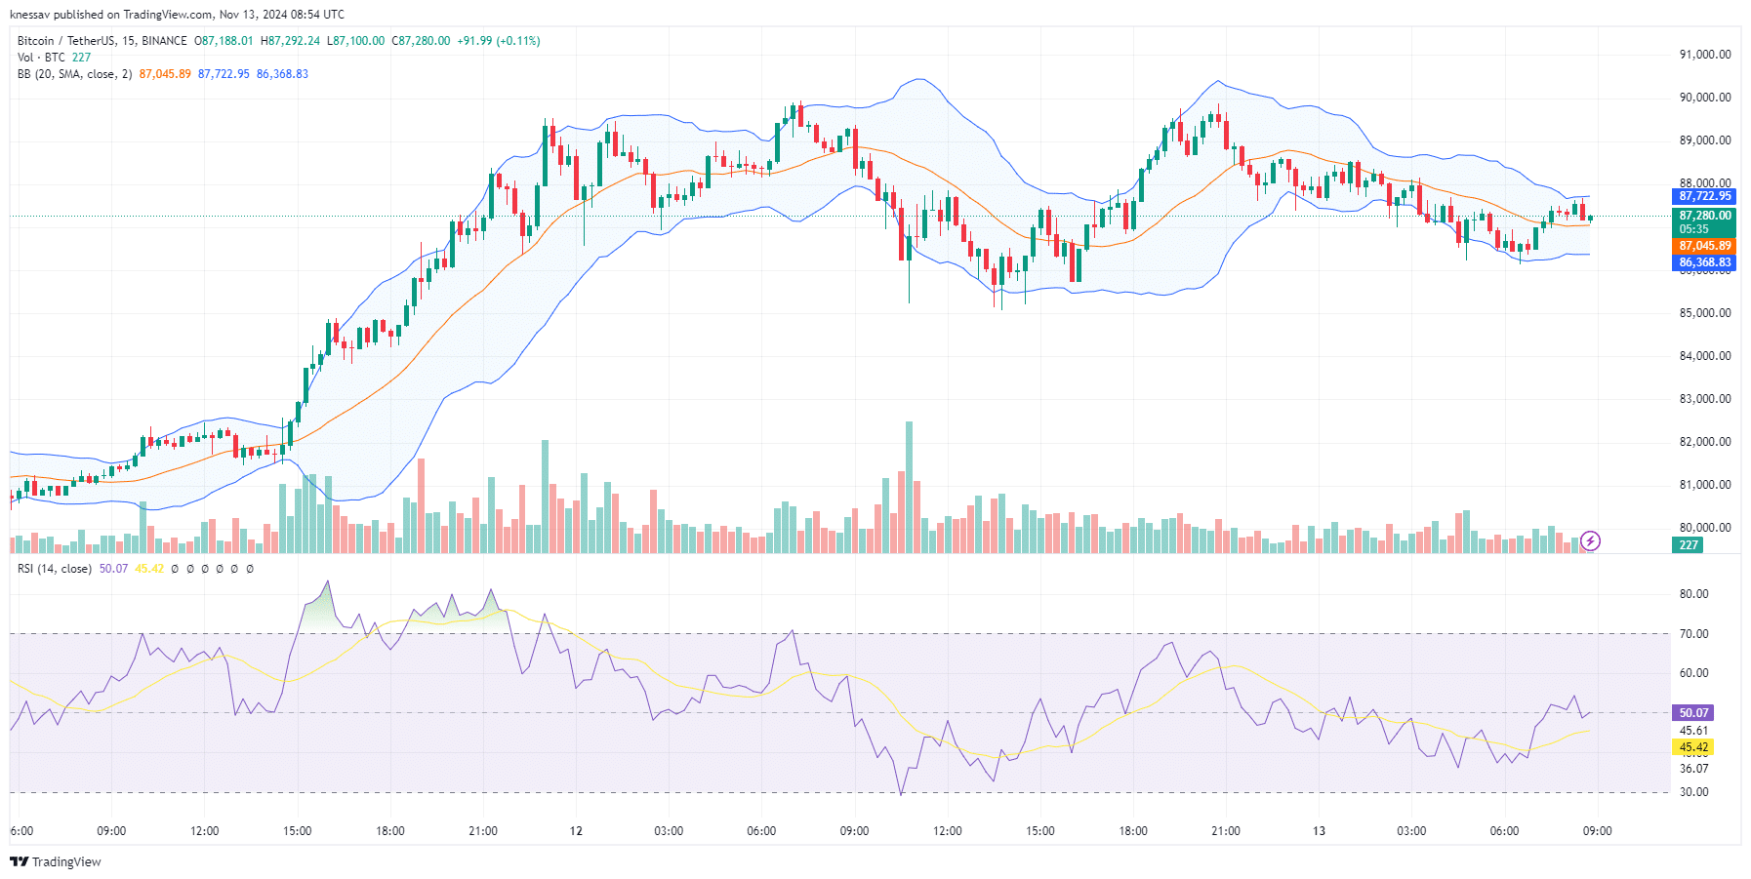Click the 90,000.00 price axis label
Screen dimensions: 1751x879
[1705, 98]
